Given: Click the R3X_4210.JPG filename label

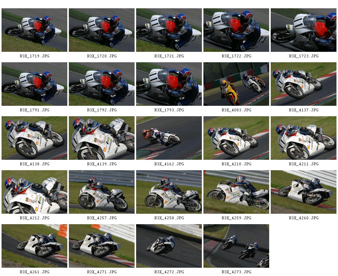Looking at the screenshot, I should [237, 164].
